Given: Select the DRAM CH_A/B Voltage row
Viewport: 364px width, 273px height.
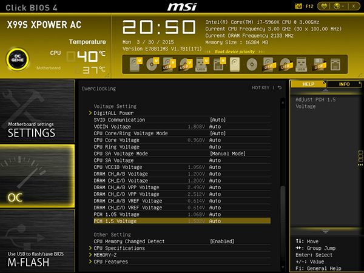Looking at the screenshot, I should pos(182,174).
